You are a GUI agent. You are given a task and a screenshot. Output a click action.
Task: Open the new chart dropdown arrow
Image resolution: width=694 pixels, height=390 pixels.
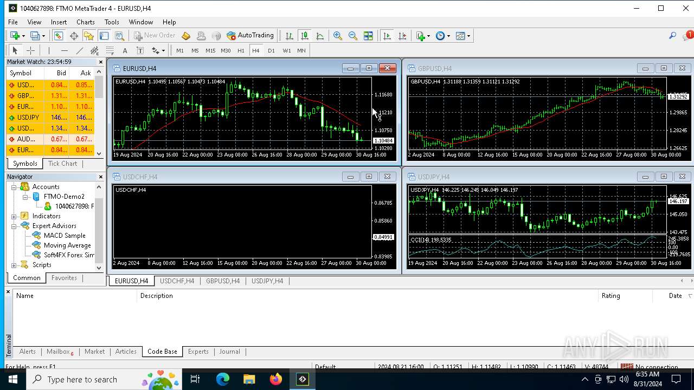(x=23, y=36)
